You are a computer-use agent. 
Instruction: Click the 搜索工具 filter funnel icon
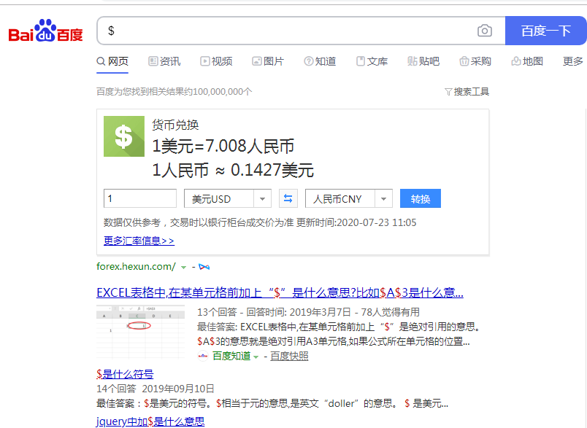448,92
